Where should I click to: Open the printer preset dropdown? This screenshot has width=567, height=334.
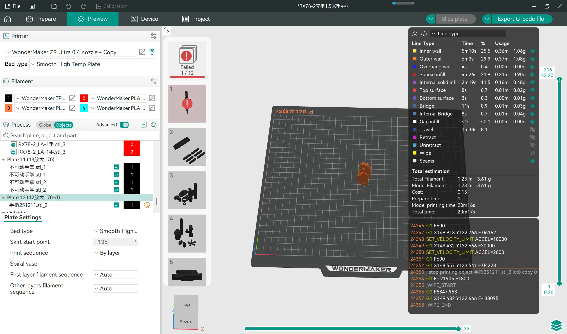pos(71,52)
